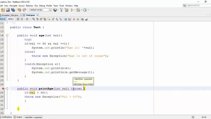Clean and Build the project
211x119 pixels.
[x=67, y=10]
